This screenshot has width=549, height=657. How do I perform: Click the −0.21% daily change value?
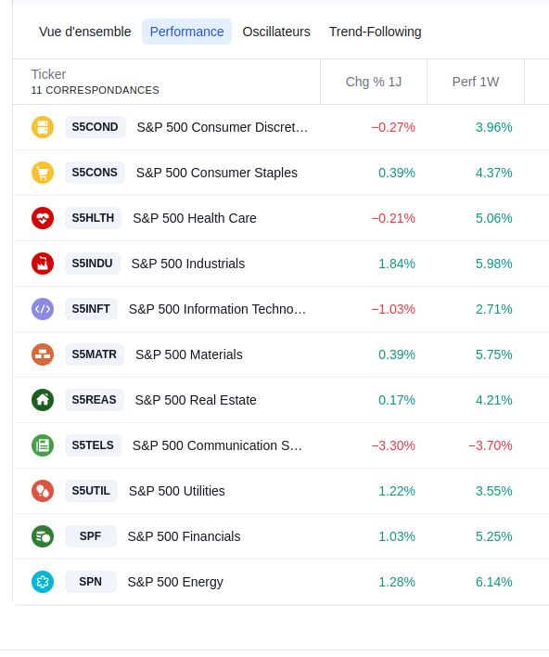(x=393, y=218)
